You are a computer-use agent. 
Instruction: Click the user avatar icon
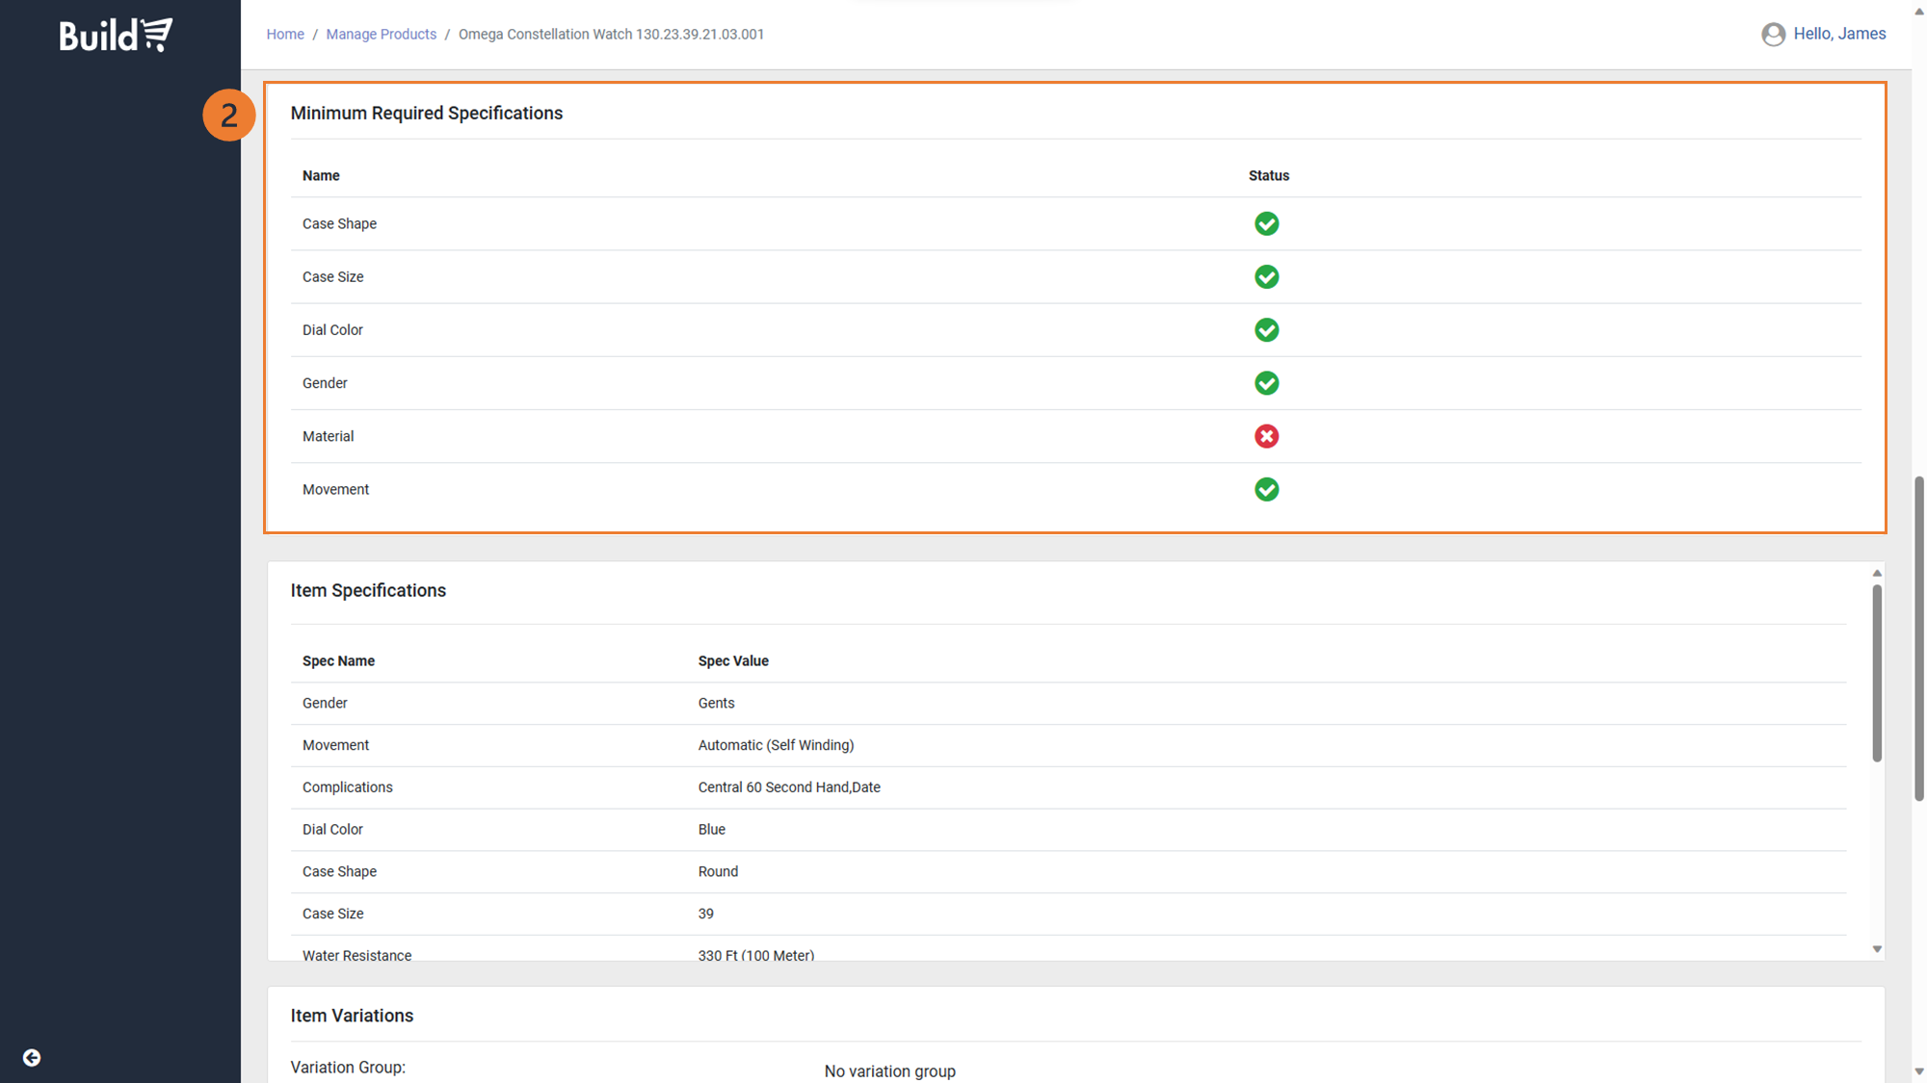point(1773,35)
